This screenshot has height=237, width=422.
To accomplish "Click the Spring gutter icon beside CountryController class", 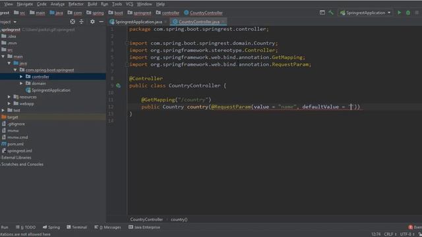I will (x=118, y=86).
